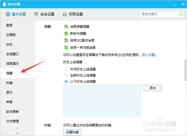This screenshot has height=136, width=187.
Task: Switch to 基本设置 tab
Action: pyautogui.click(x=16, y=14)
